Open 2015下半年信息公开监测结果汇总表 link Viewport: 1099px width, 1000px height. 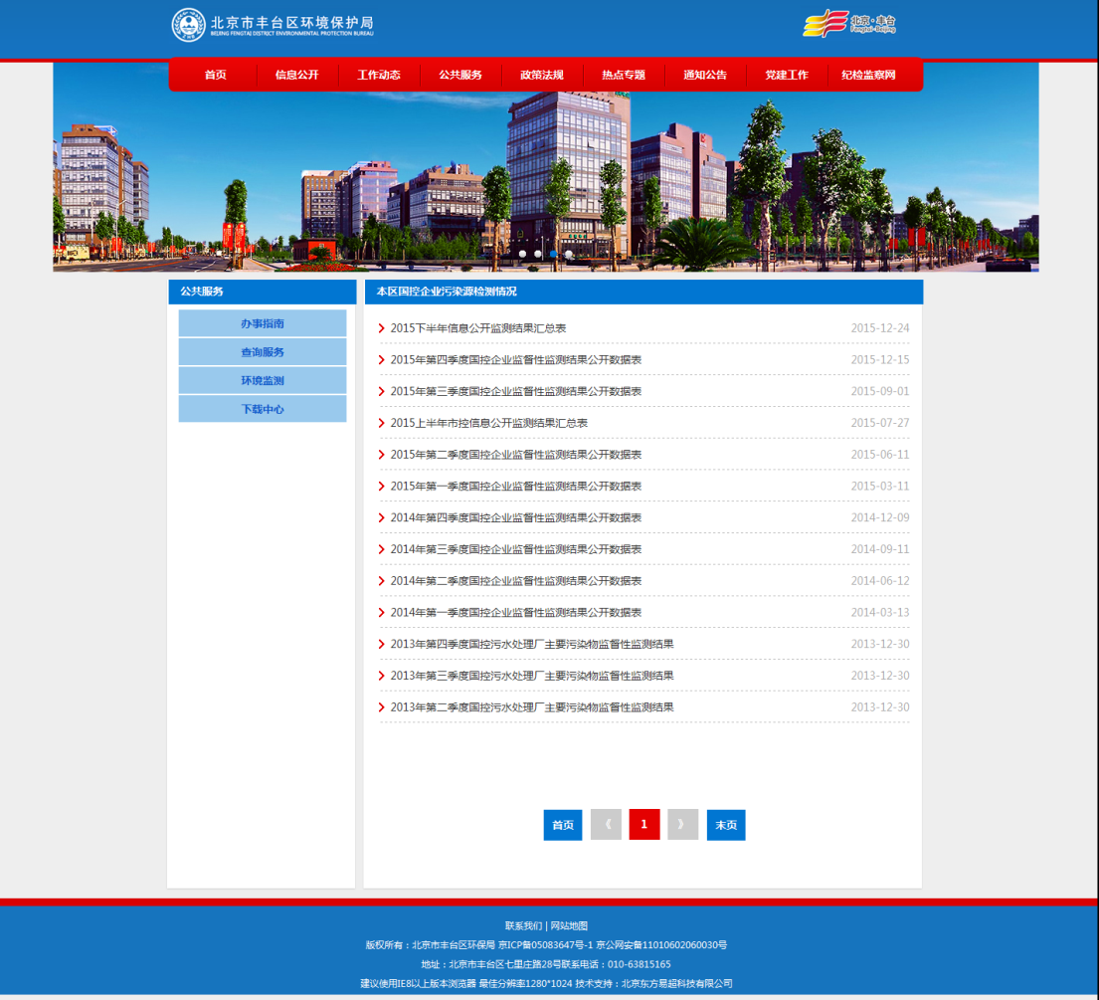[478, 328]
